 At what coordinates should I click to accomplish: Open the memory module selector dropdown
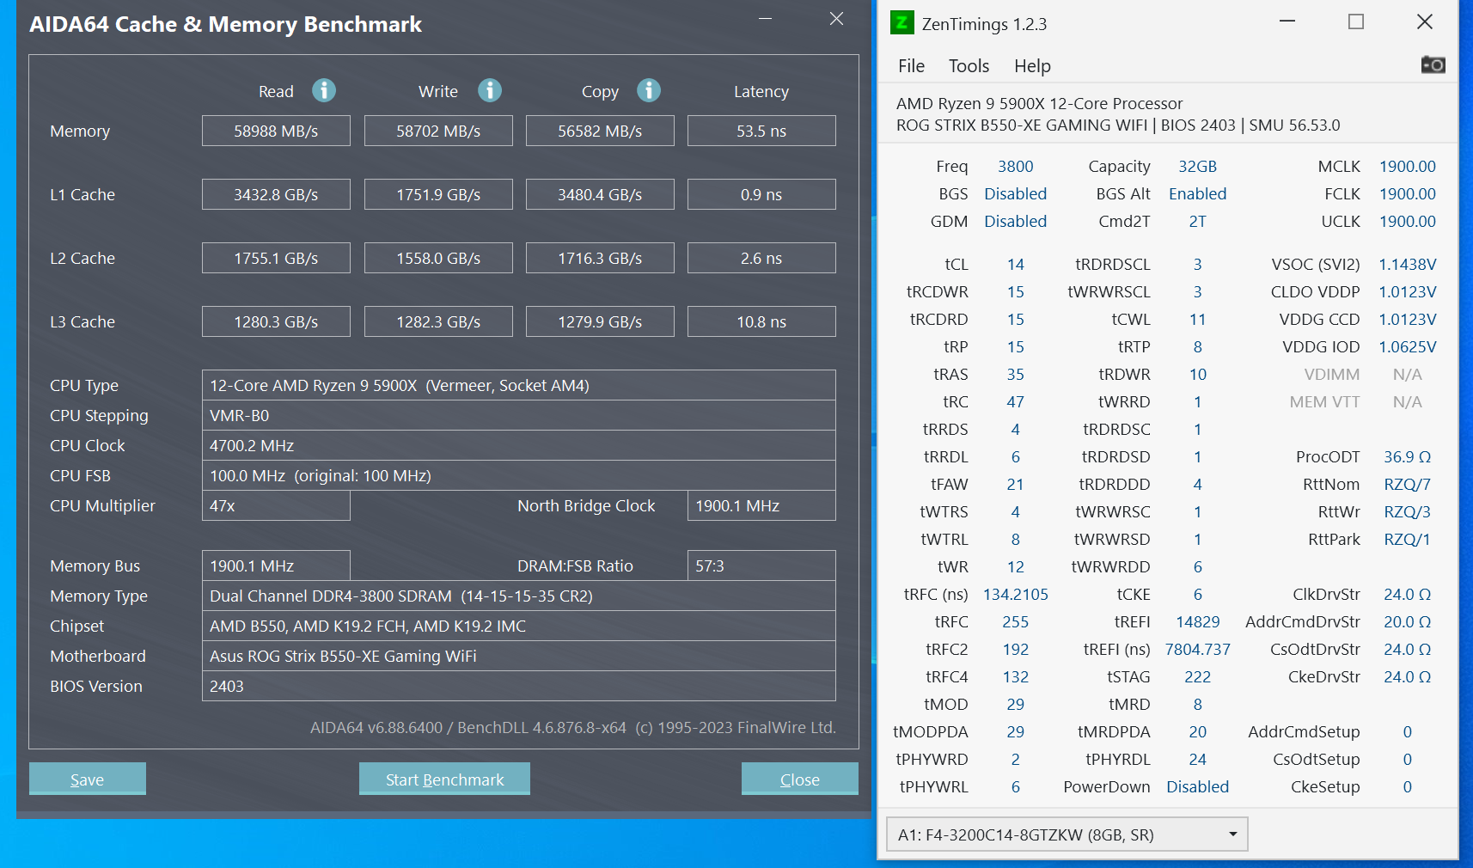(x=1067, y=834)
